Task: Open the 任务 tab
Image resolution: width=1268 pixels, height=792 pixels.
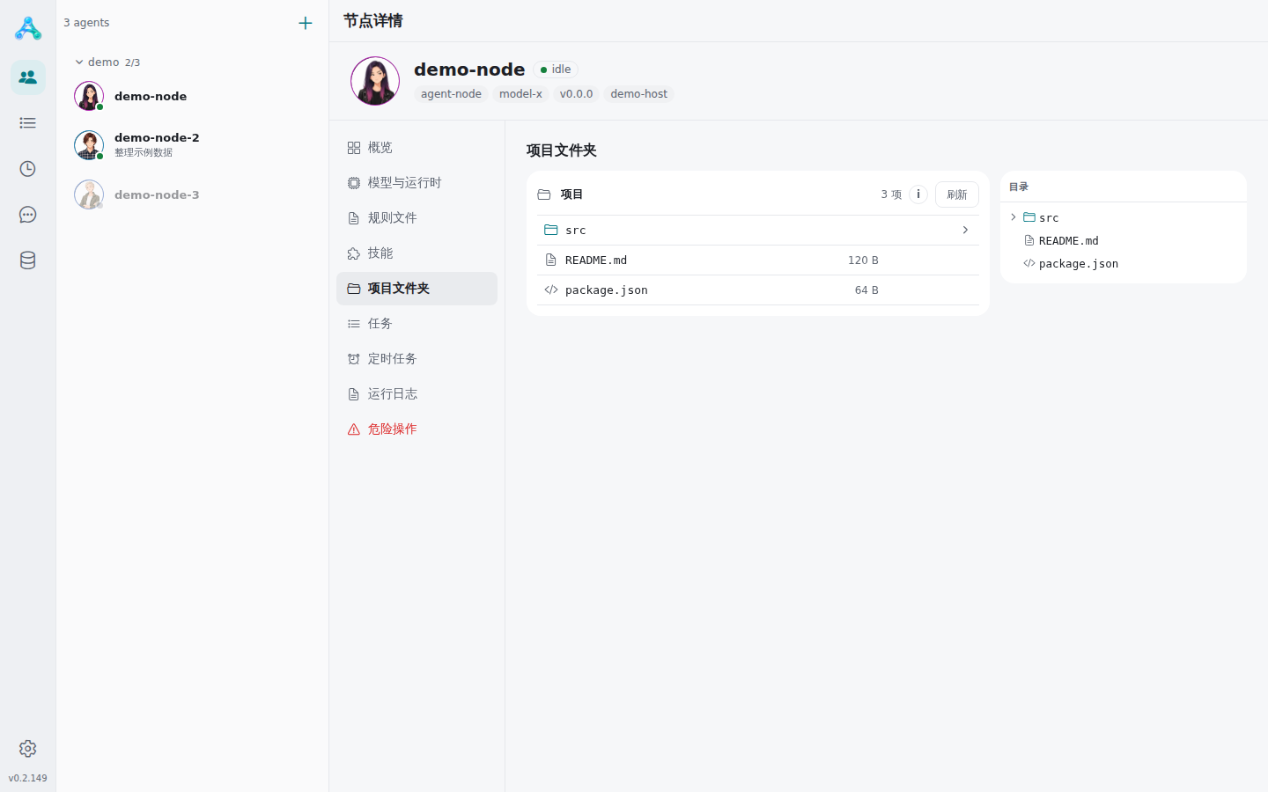Action: [x=417, y=324]
